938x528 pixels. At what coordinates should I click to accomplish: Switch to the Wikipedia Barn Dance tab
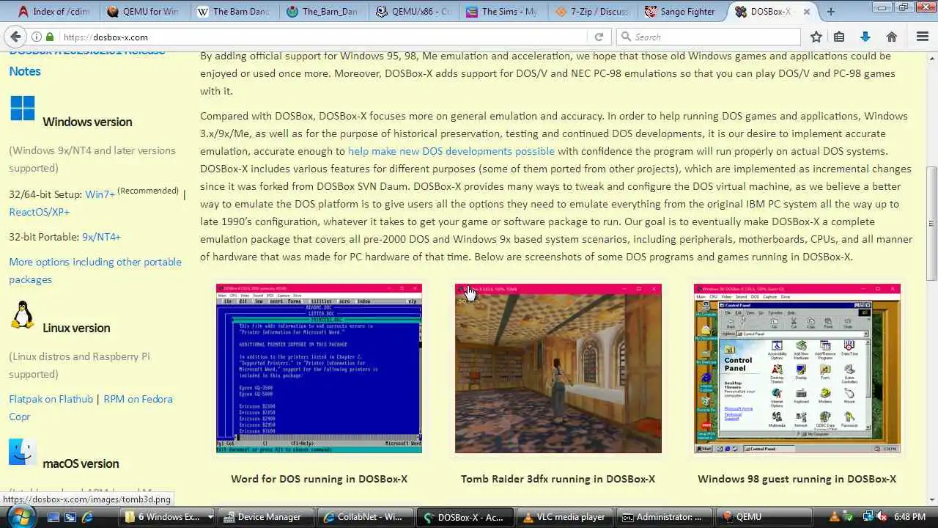(x=233, y=12)
